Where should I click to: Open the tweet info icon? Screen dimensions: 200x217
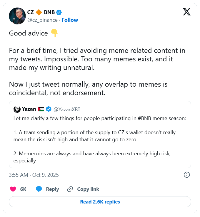coord(186,175)
